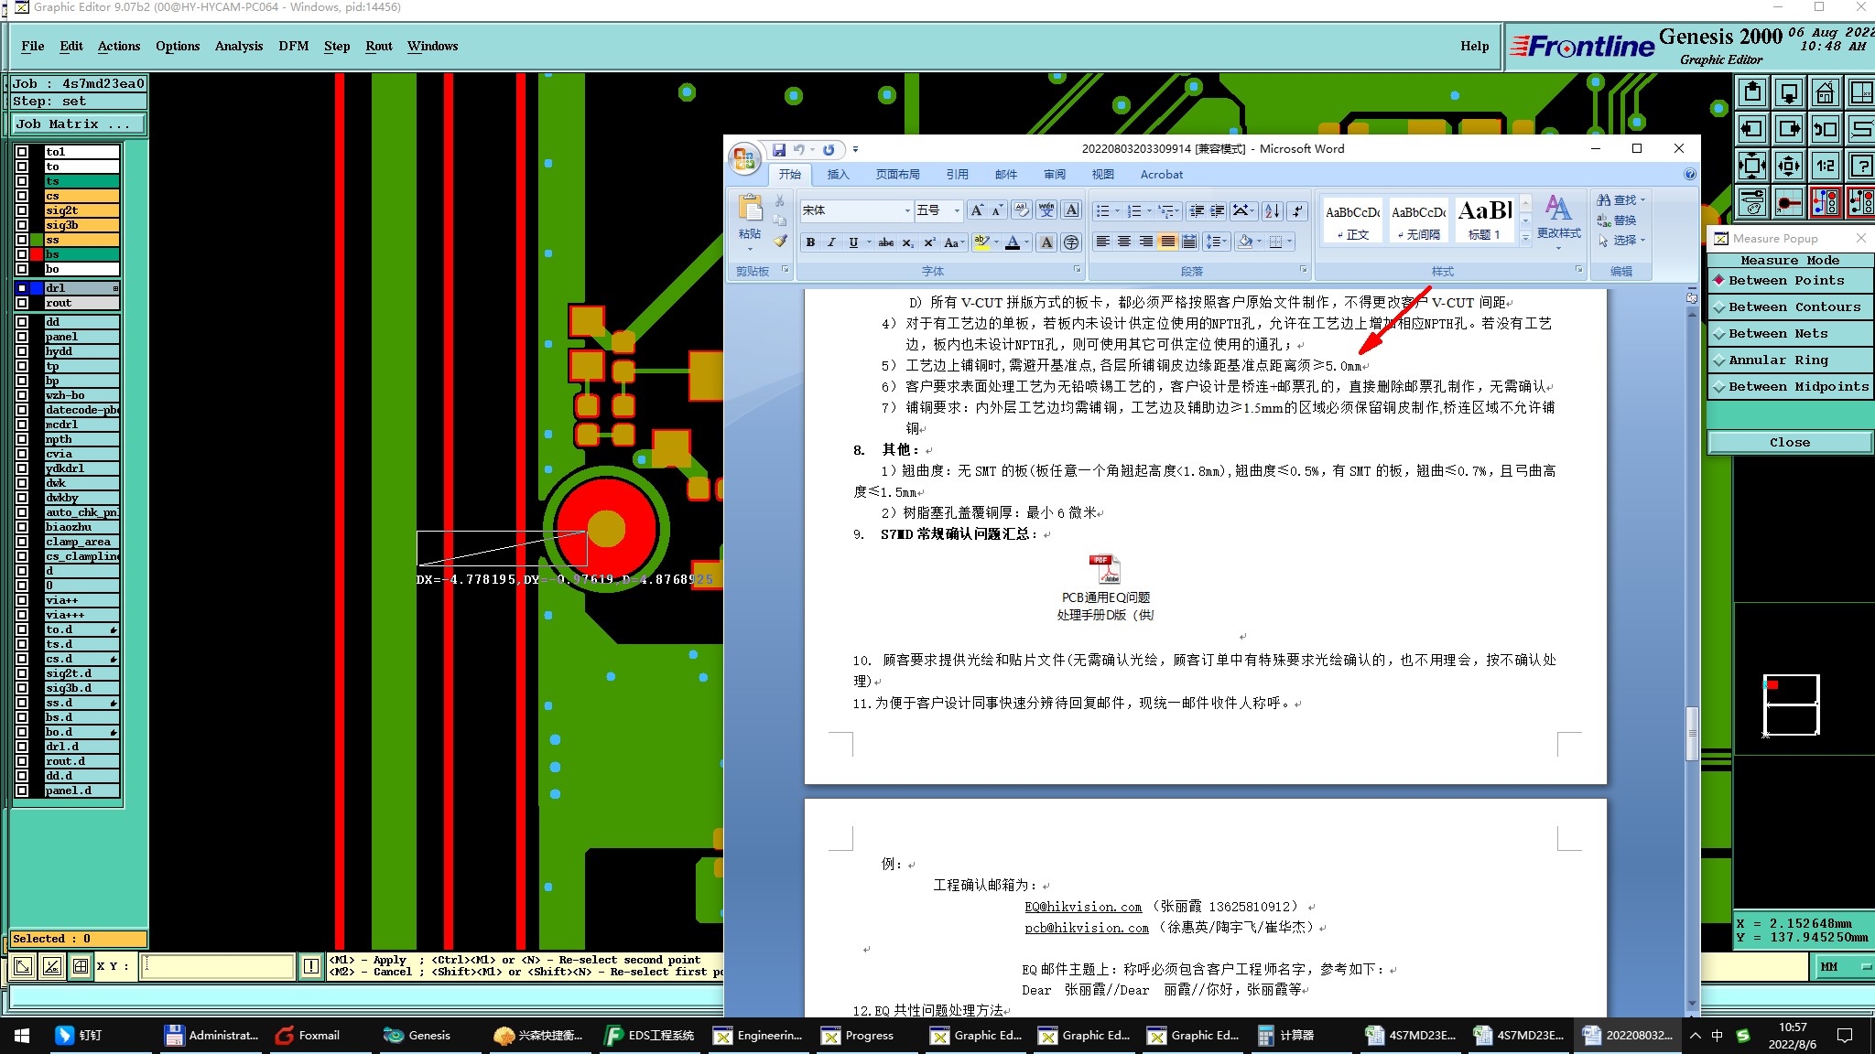Click the Bold button in Word ribbon

click(x=810, y=242)
